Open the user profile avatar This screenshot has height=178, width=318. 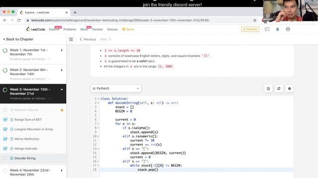288,29
